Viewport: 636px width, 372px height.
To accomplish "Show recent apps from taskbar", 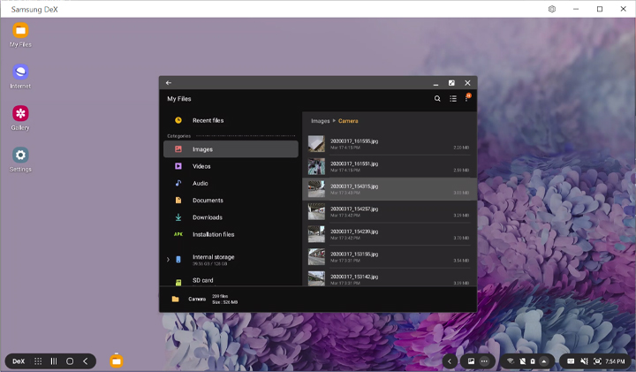I will tap(54, 361).
